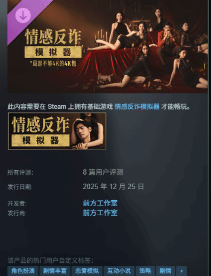Choose the 恋爱模拟 tag

tap(87, 271)
